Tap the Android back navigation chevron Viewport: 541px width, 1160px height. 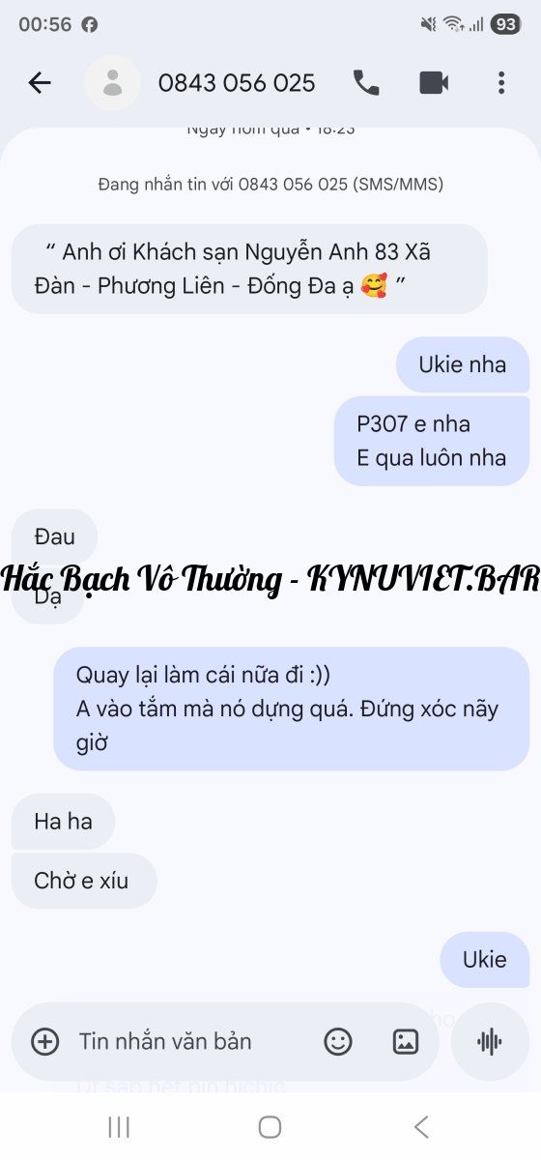pos(421,1126)
